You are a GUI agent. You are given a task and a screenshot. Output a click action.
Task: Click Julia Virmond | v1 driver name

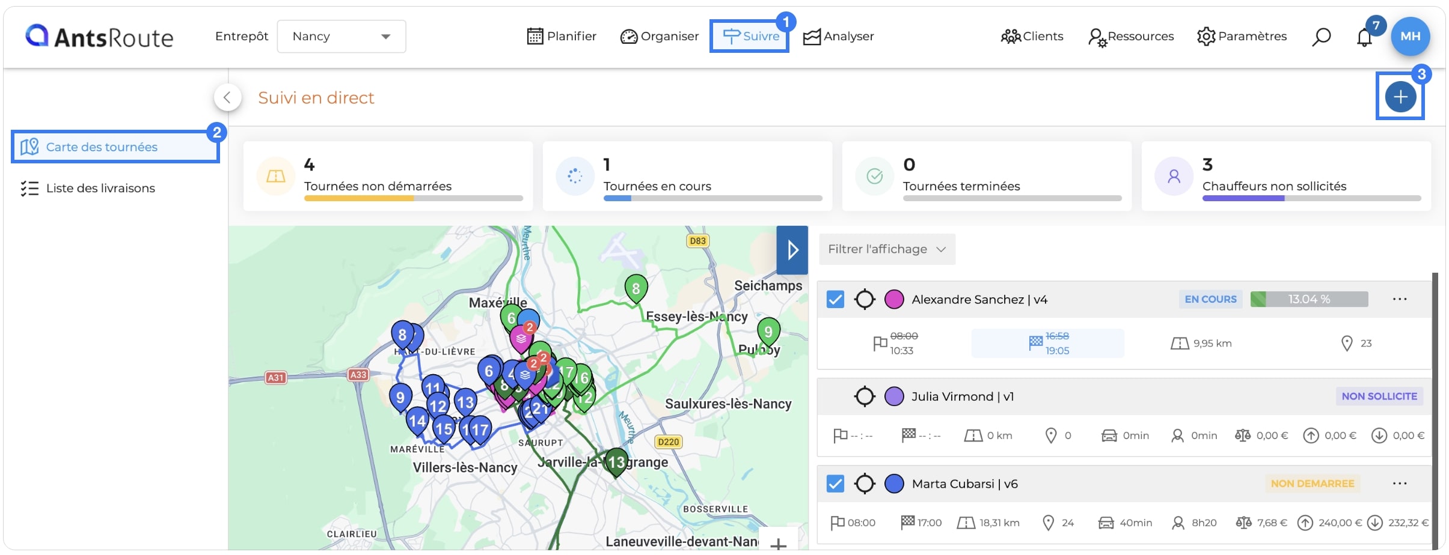click(x=963, y=396)
